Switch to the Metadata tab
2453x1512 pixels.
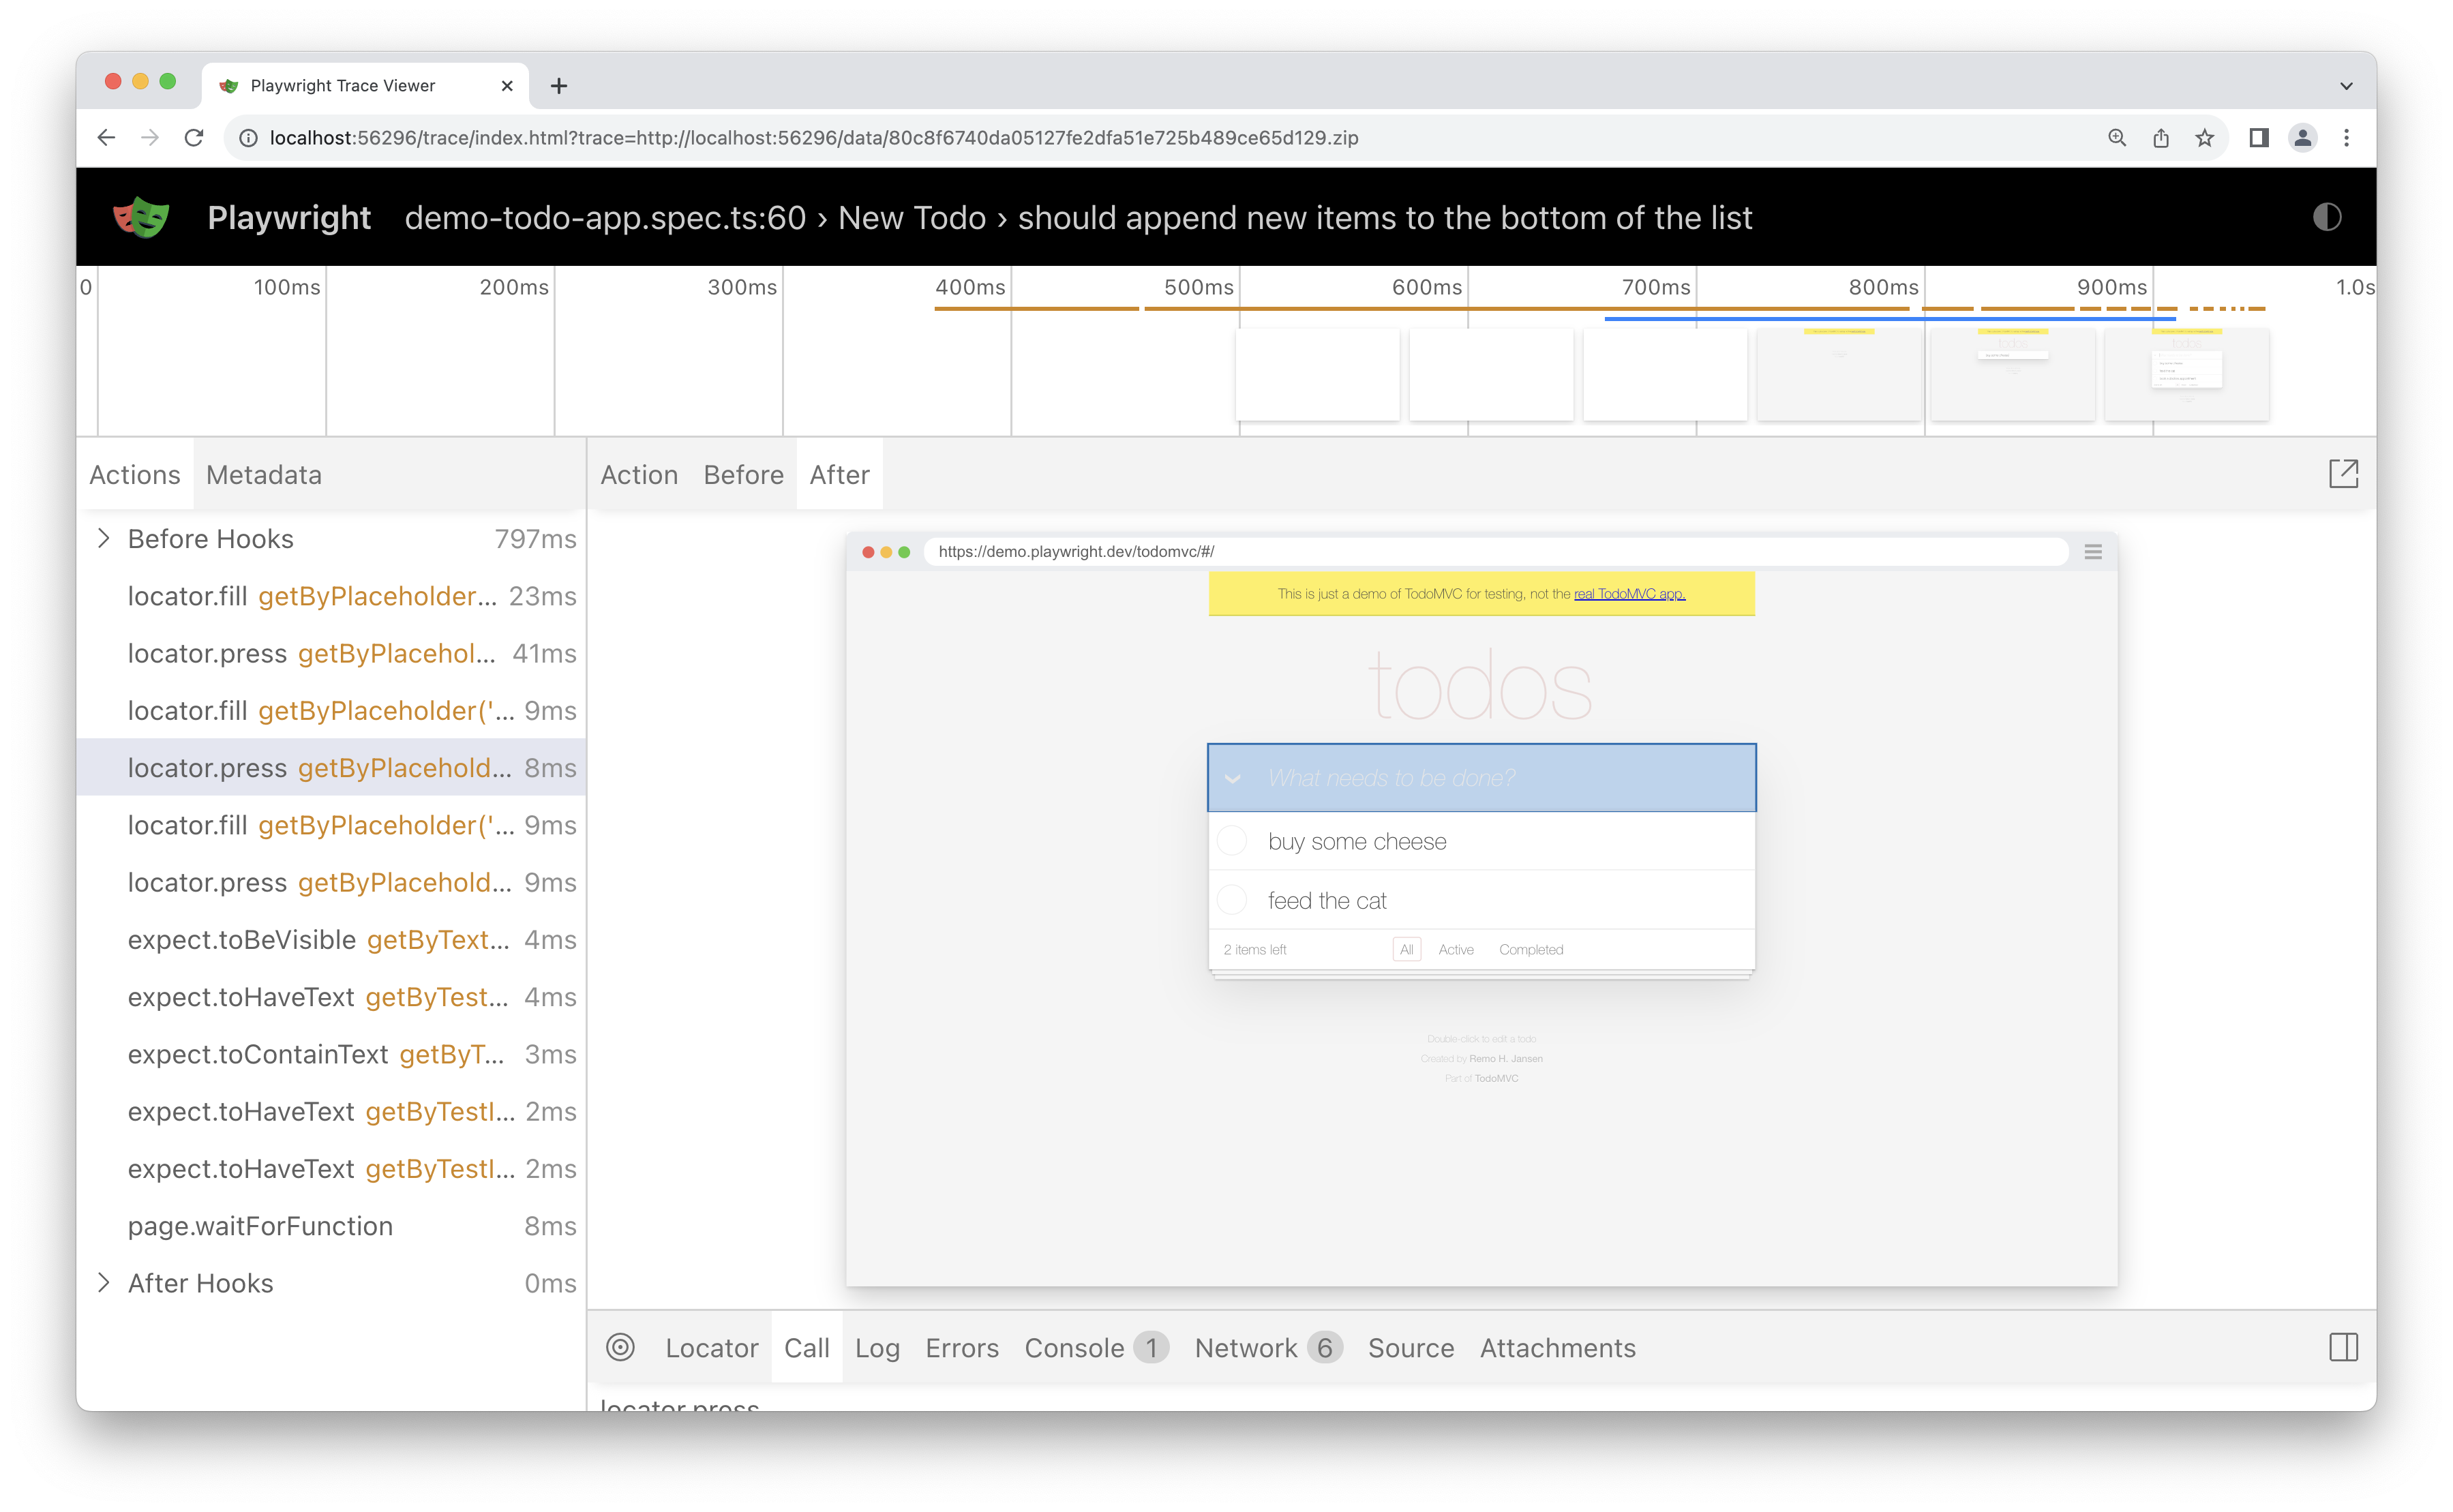point(263,475)
